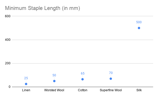This screenshot has width=158, height=97.
Task: Select the Linen axis label
Action: (26, 90)
